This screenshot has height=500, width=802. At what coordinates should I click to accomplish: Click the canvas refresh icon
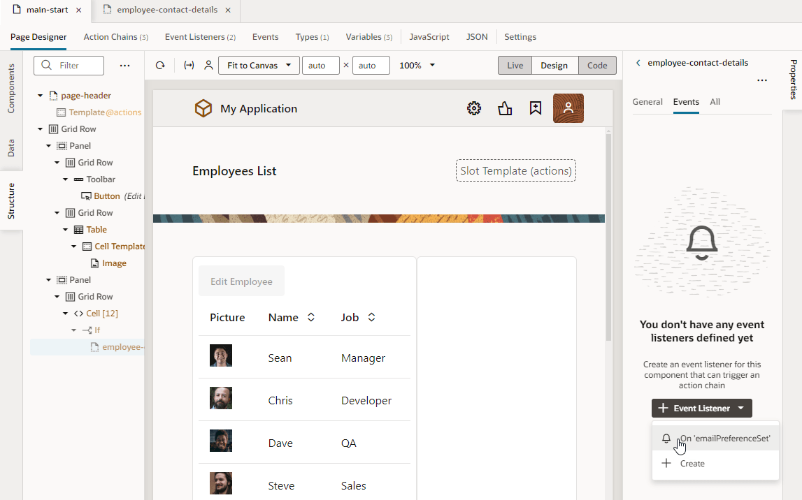(159, 65)
